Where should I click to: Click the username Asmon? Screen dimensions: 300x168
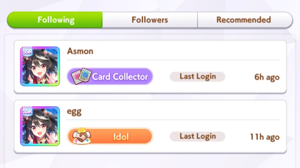[80, 51]
